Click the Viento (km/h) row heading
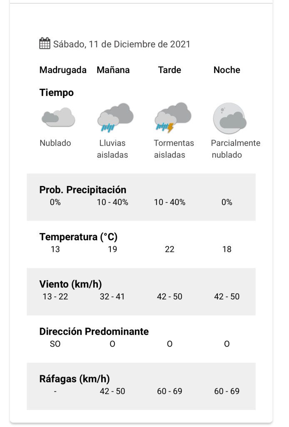Image resolution: width=289 pixels, height=427 pixels. 70,284
